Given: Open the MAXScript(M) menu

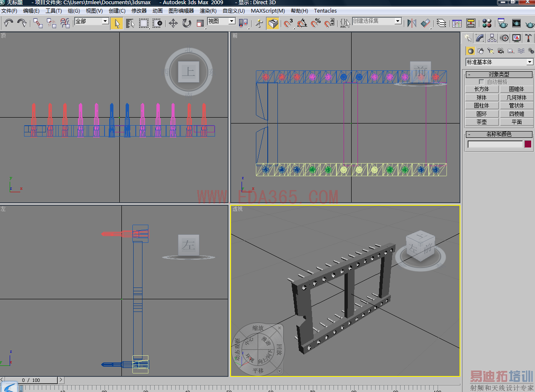Looking at the screenshot, I should 268,11.
